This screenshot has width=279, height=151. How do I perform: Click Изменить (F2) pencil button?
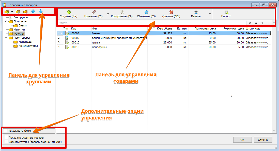coord(94,14)
